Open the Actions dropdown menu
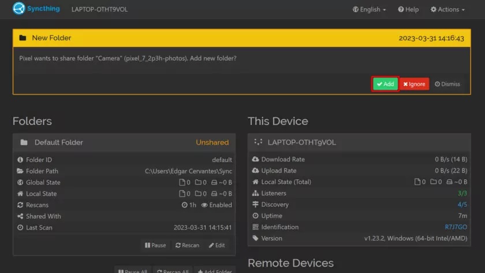This screenshot has height=273, width=485. tap(447, 9)
